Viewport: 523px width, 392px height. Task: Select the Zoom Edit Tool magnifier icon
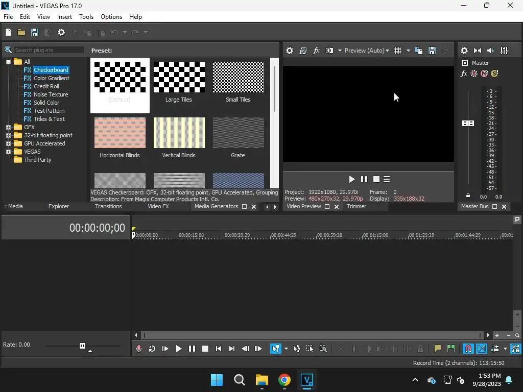[323, 349]
